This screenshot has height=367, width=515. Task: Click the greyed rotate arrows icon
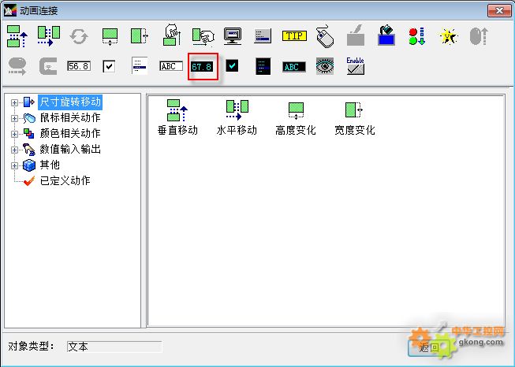tap(79, 36)
